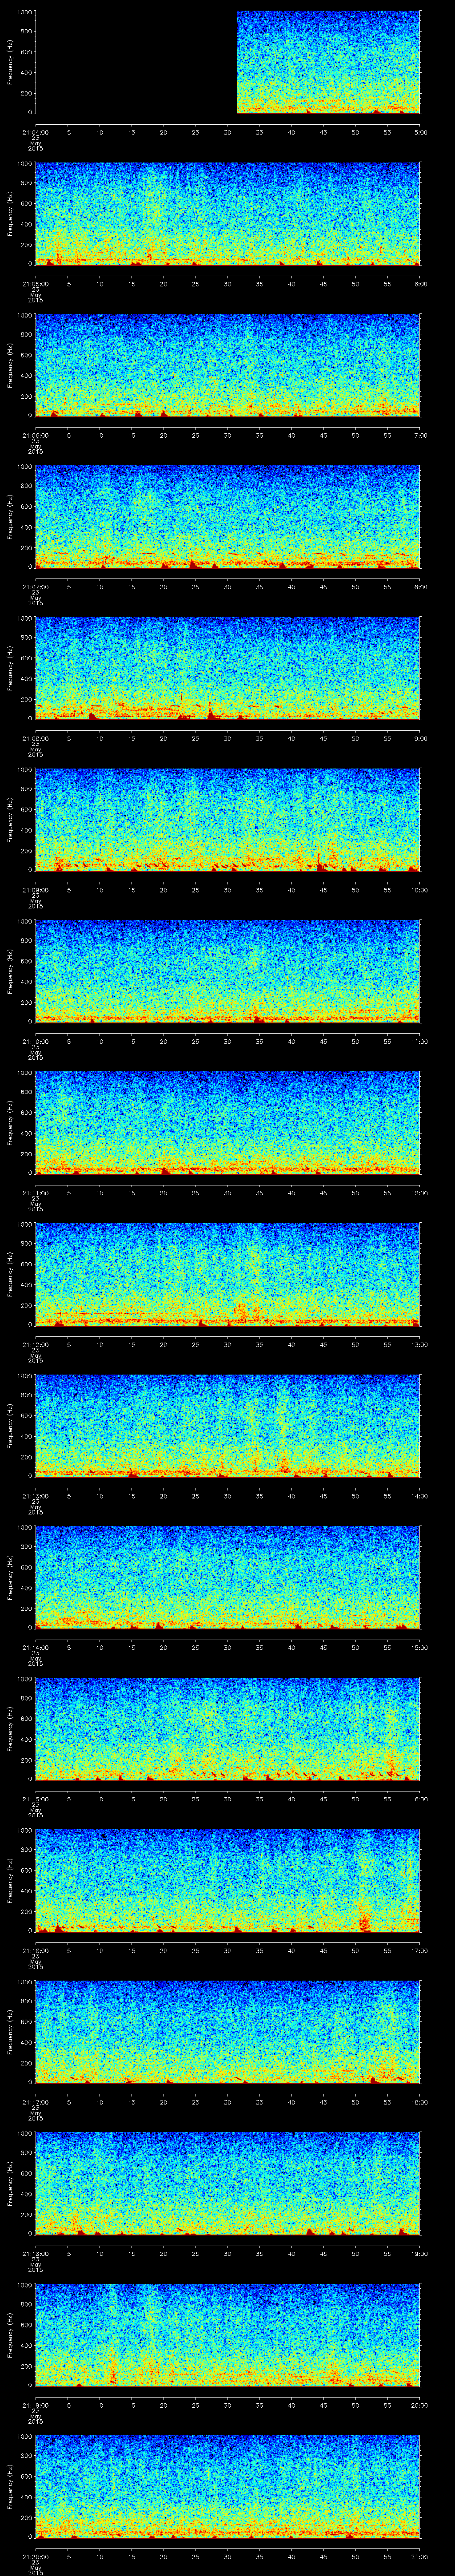Viewport: 455px width, 2576px height.
Task: Click the spectrogram panel starting at 21:10:00
Action: tap(228, 971)
